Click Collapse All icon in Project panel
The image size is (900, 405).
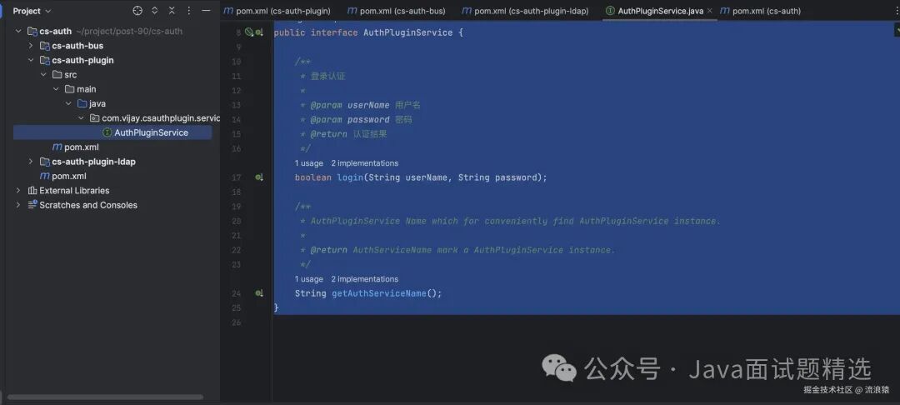pyautogui.click(x=172, y=11)
